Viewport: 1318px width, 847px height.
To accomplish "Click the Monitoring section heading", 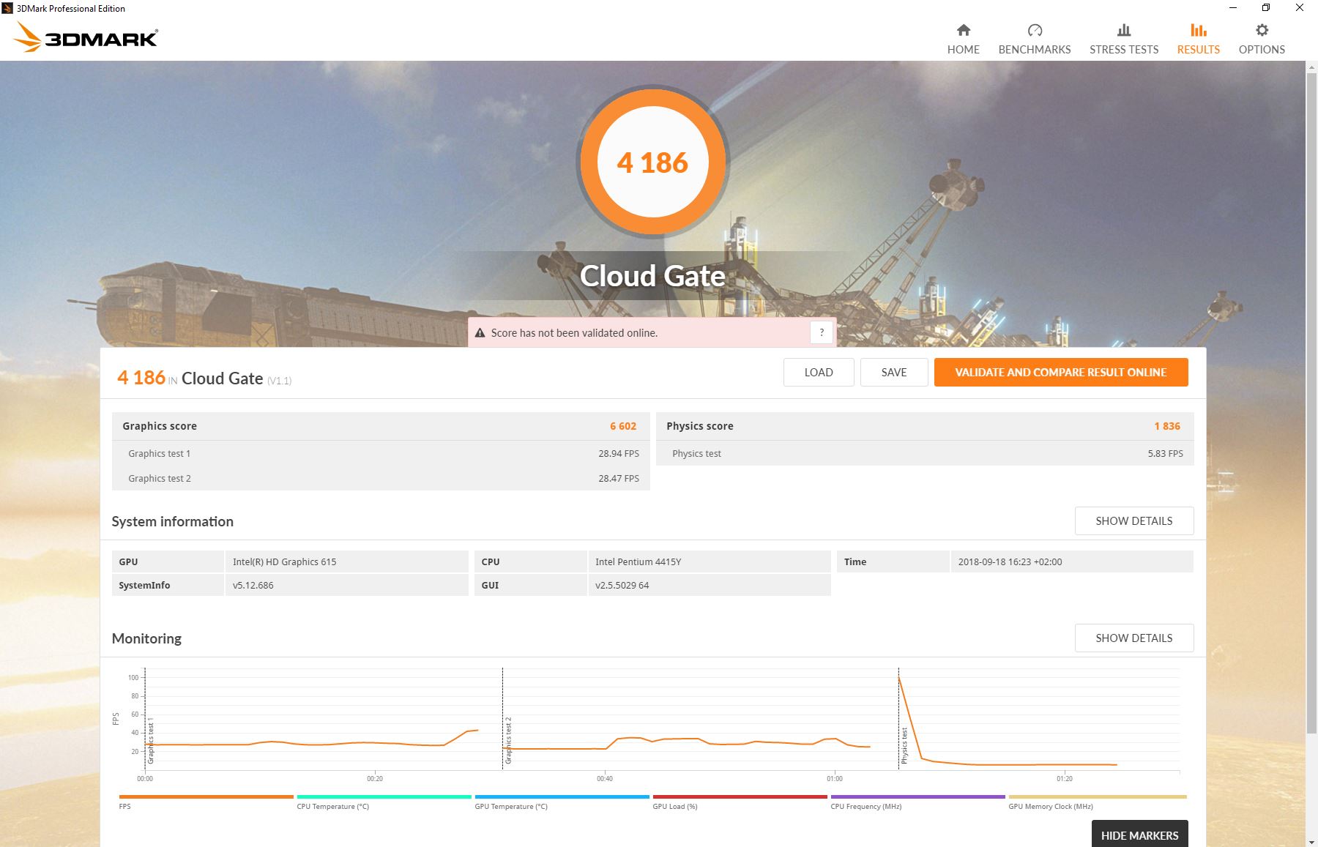I will click(x=146, y=638).
